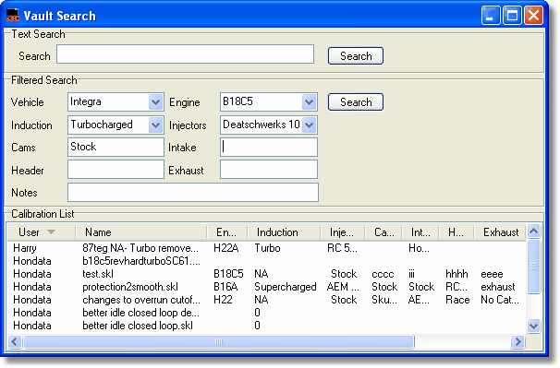Image resolution: width=560 pixels, height=368 pixels.
Task: Click into the Text Search input field
Action: pyautogui.click(x=186, y=54)
